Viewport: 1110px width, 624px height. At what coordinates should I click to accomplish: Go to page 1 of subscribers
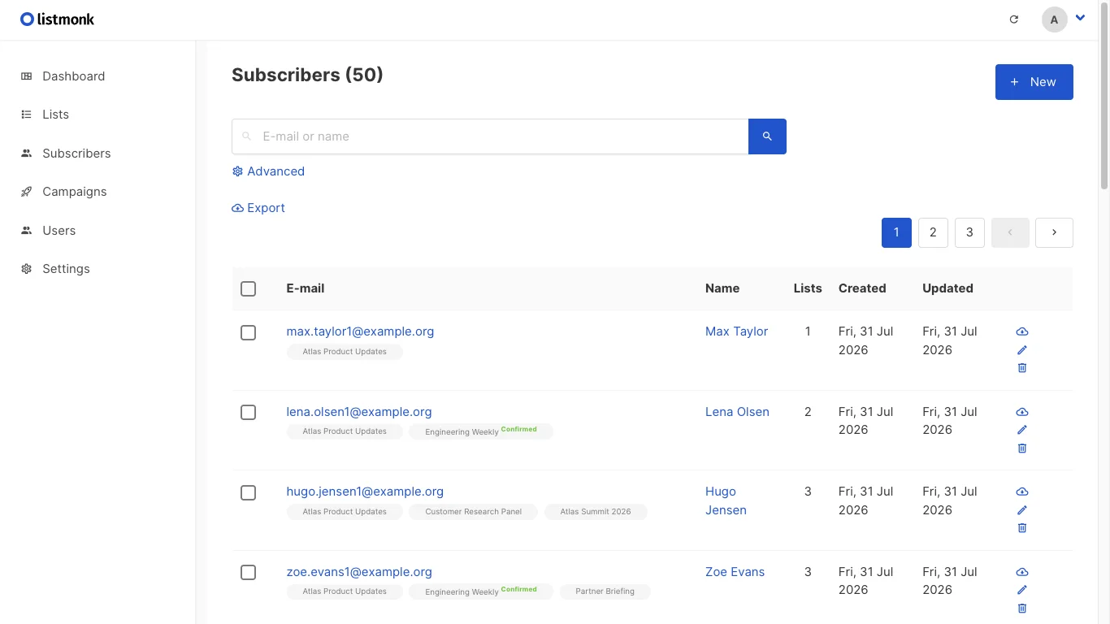(x=896, y=232)
